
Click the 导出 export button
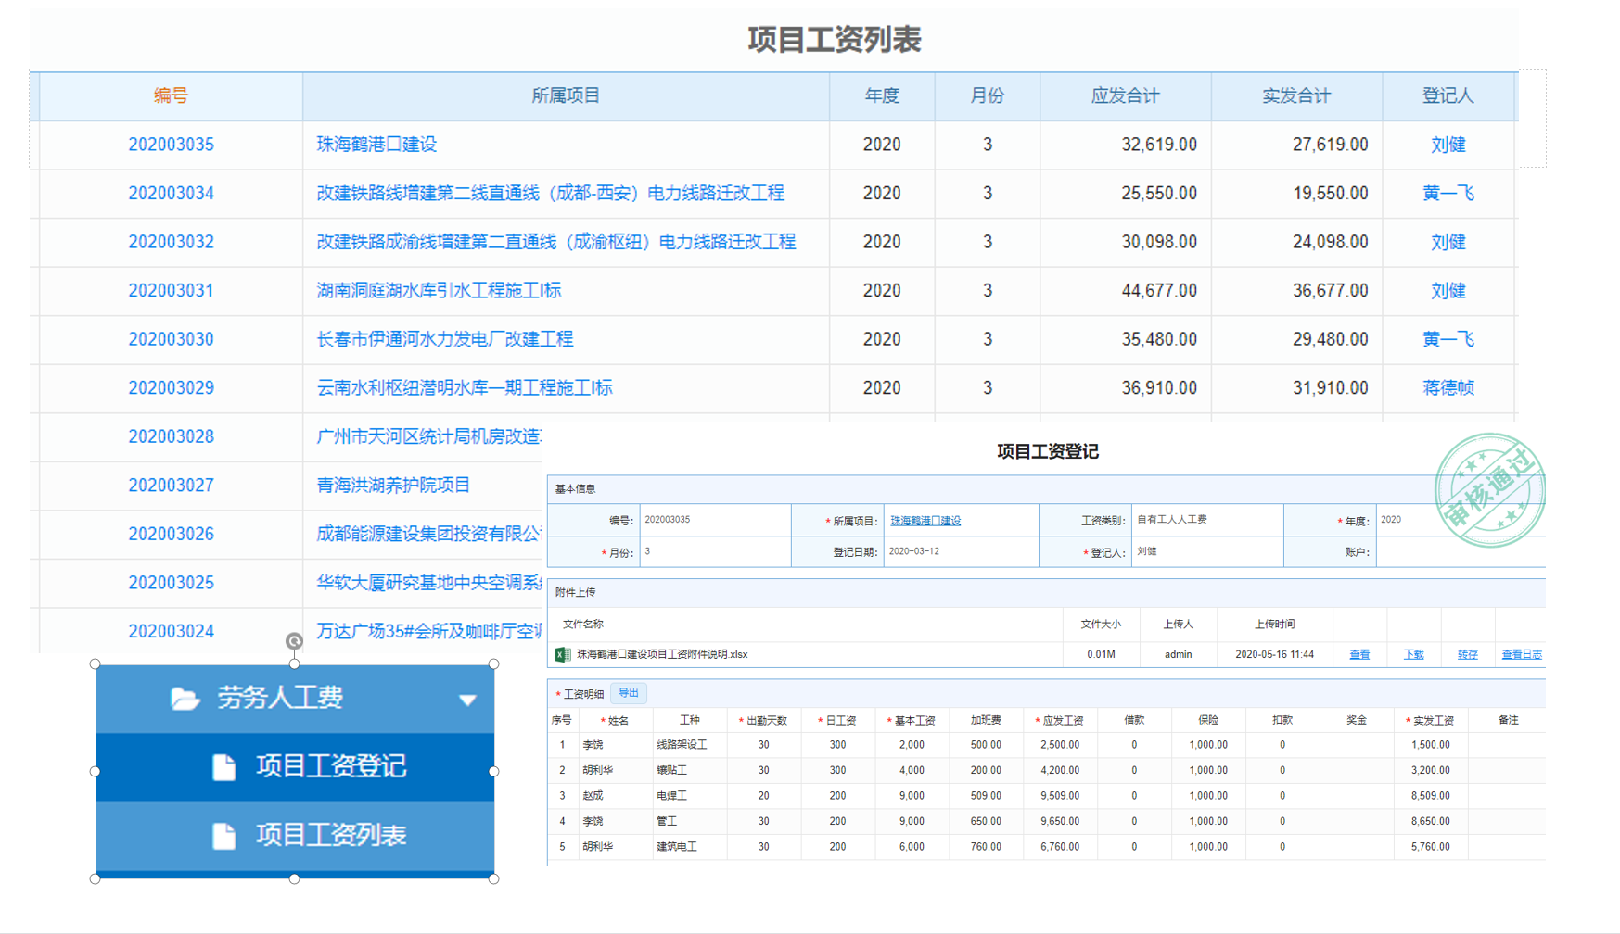(629, 693)
